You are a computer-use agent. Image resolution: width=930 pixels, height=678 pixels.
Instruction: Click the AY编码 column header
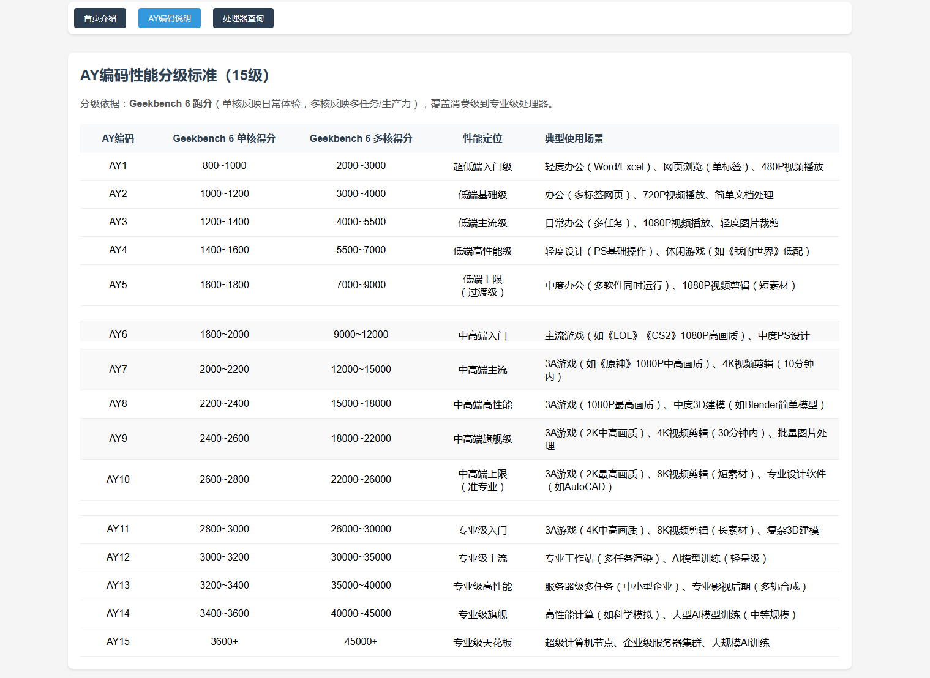point(118,139)
